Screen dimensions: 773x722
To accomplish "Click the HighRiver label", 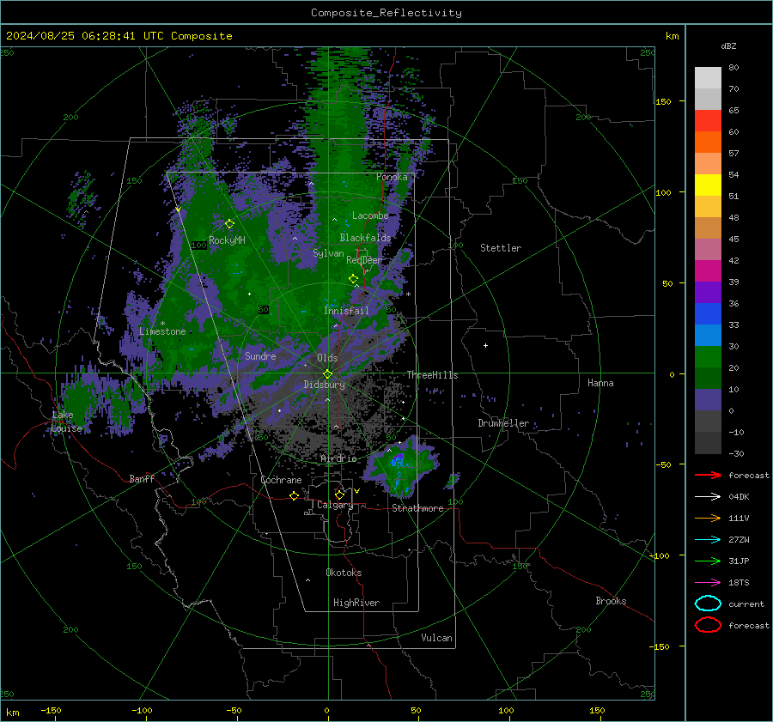I will point(356,603).
